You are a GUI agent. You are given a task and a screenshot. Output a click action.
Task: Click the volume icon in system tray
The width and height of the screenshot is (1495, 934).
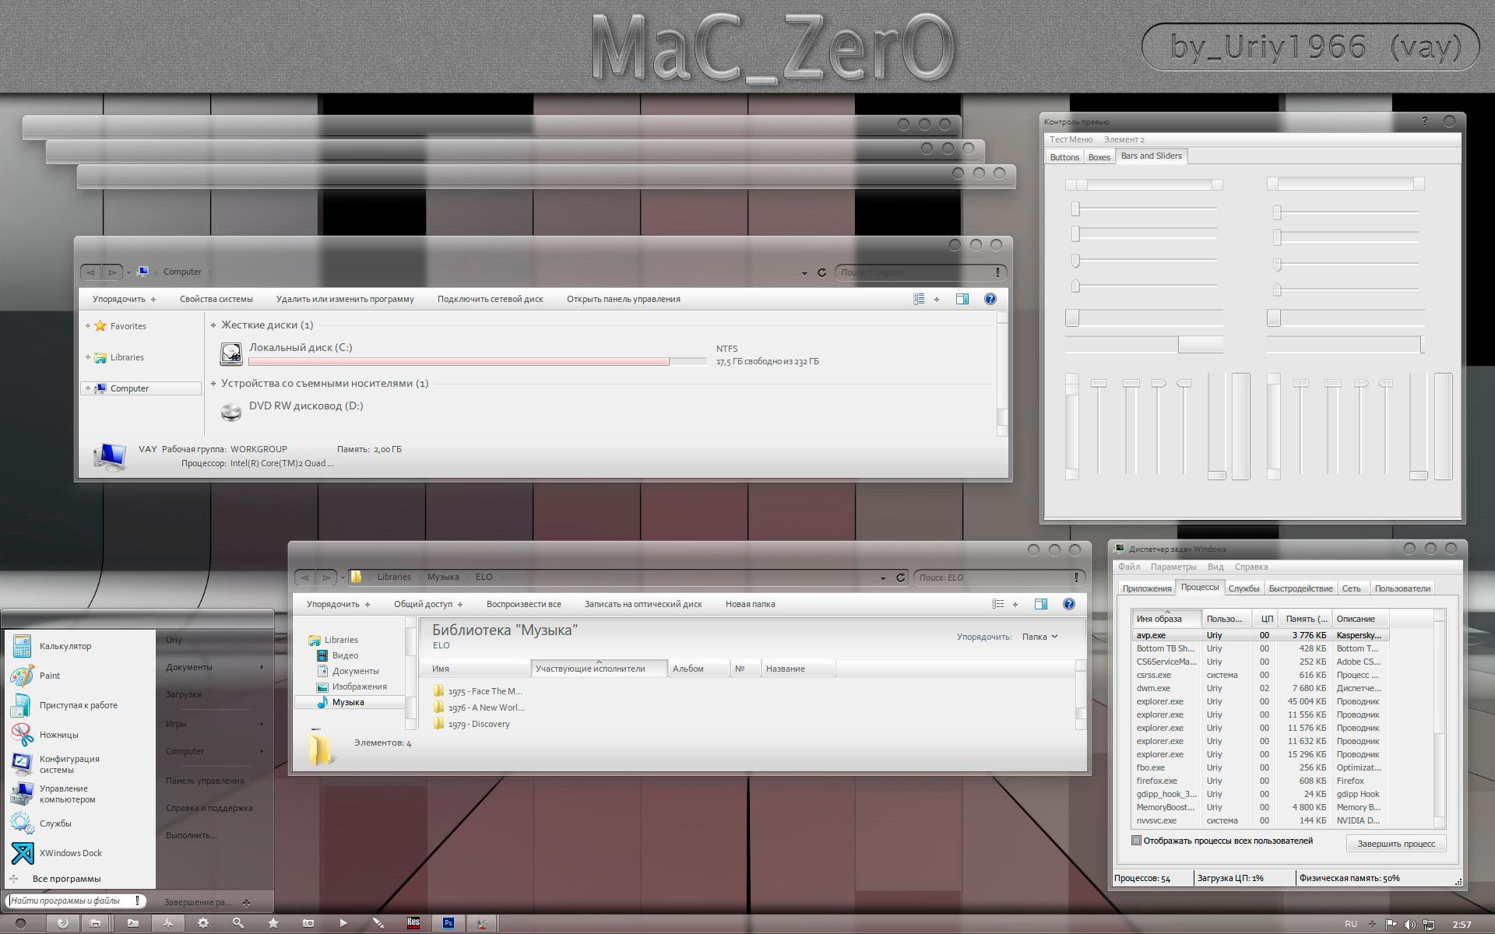click(1409, 925)
